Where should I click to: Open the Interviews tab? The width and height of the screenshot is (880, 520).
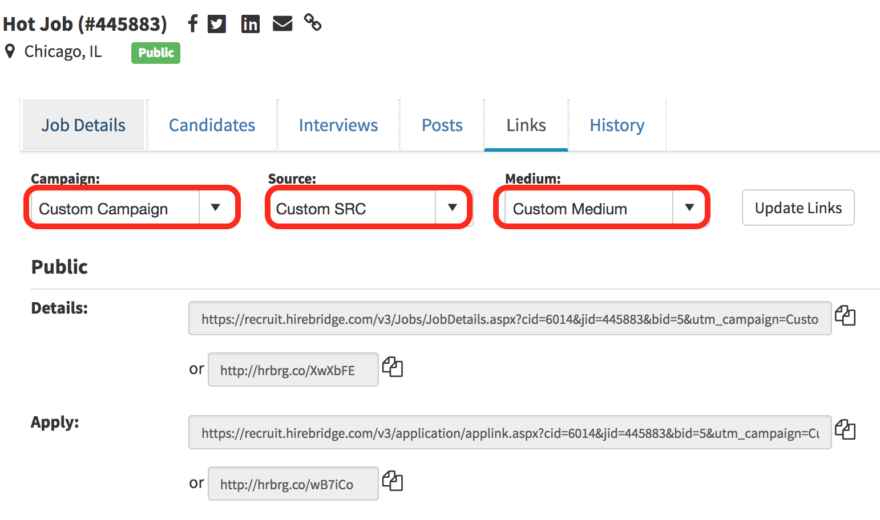pyautogui.click(x=338, y=125)
